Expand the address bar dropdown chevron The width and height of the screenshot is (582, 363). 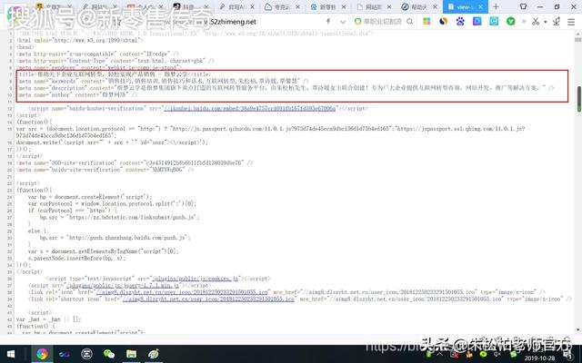343,22
